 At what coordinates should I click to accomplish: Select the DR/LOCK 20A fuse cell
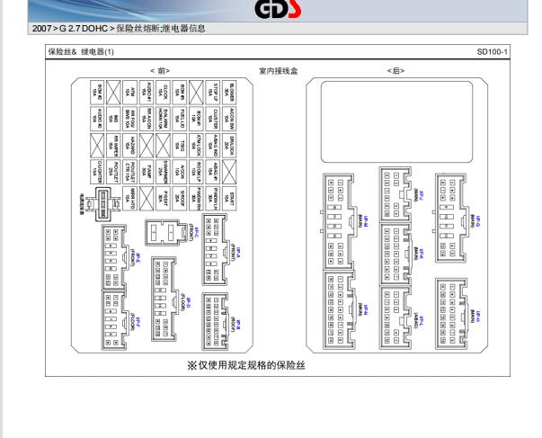click(x=229, y=146)
